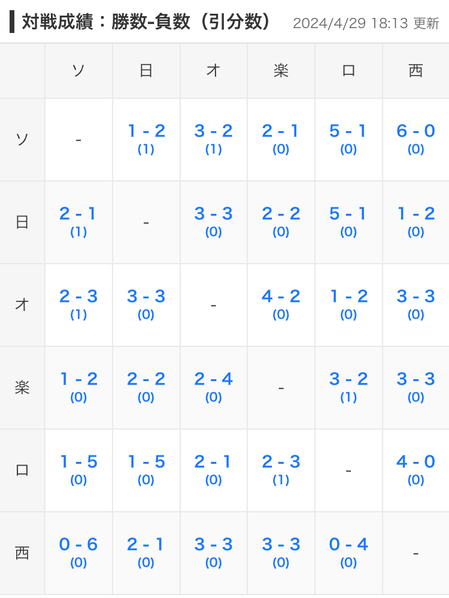This screenshot has height=598, width=449.
Task: Click the 西 column header
Action: (415, 71)
